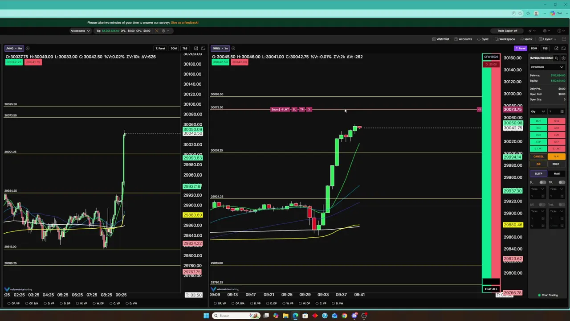Expand chevron next to account bar gear
The image size is (570, 321).
point(168,31)
